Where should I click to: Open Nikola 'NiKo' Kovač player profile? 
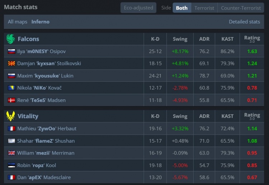coord(39,88)
